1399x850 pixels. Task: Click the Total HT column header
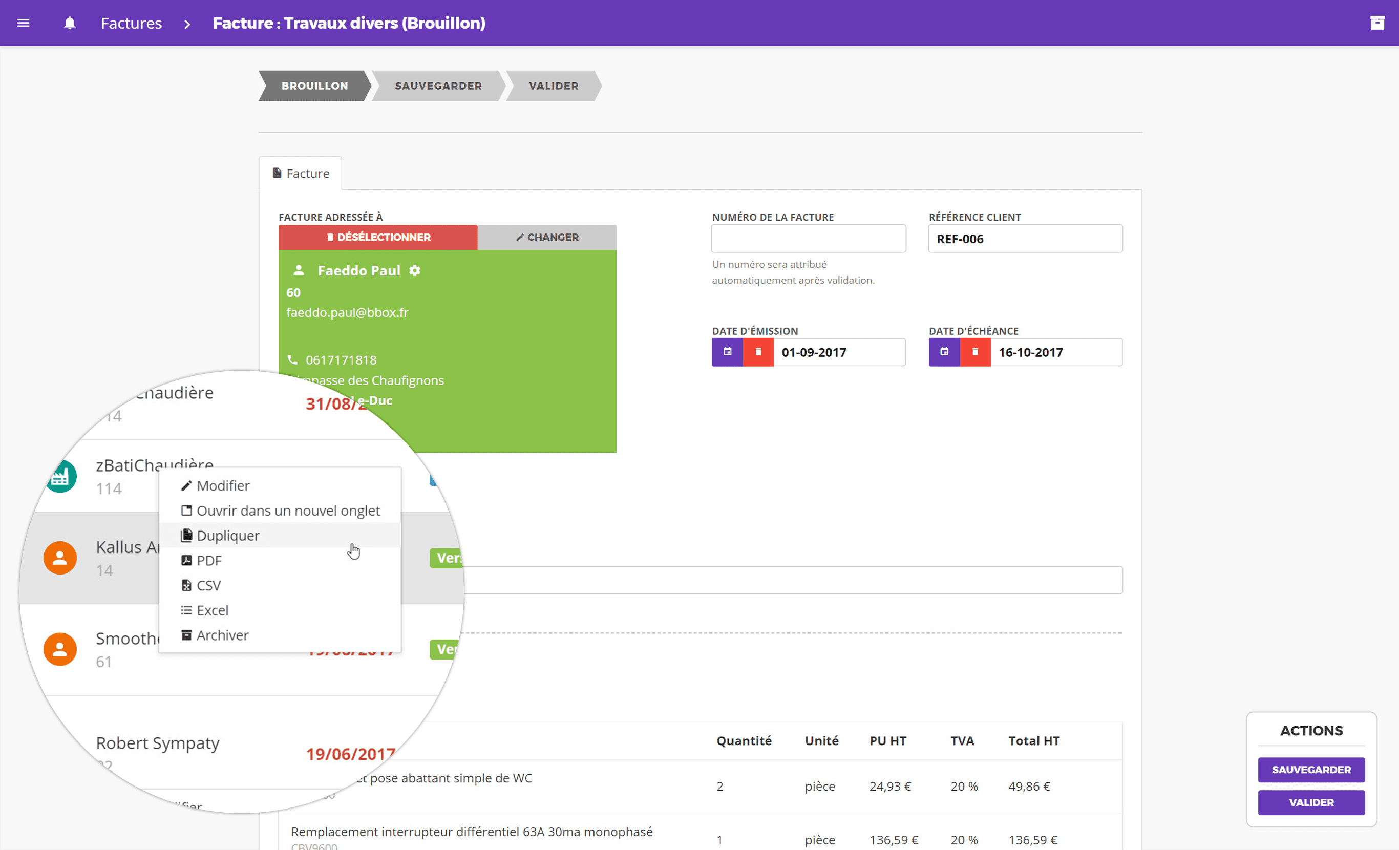pyautogui.click(x=1034, y=740)
